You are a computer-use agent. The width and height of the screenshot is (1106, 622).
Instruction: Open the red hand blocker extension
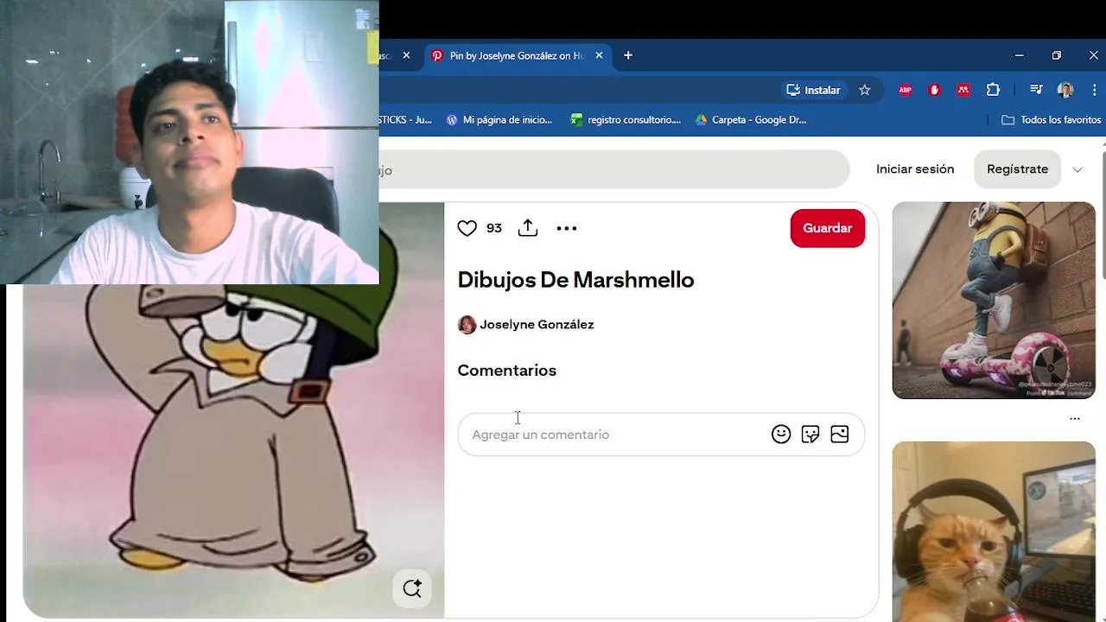(934, 90)
